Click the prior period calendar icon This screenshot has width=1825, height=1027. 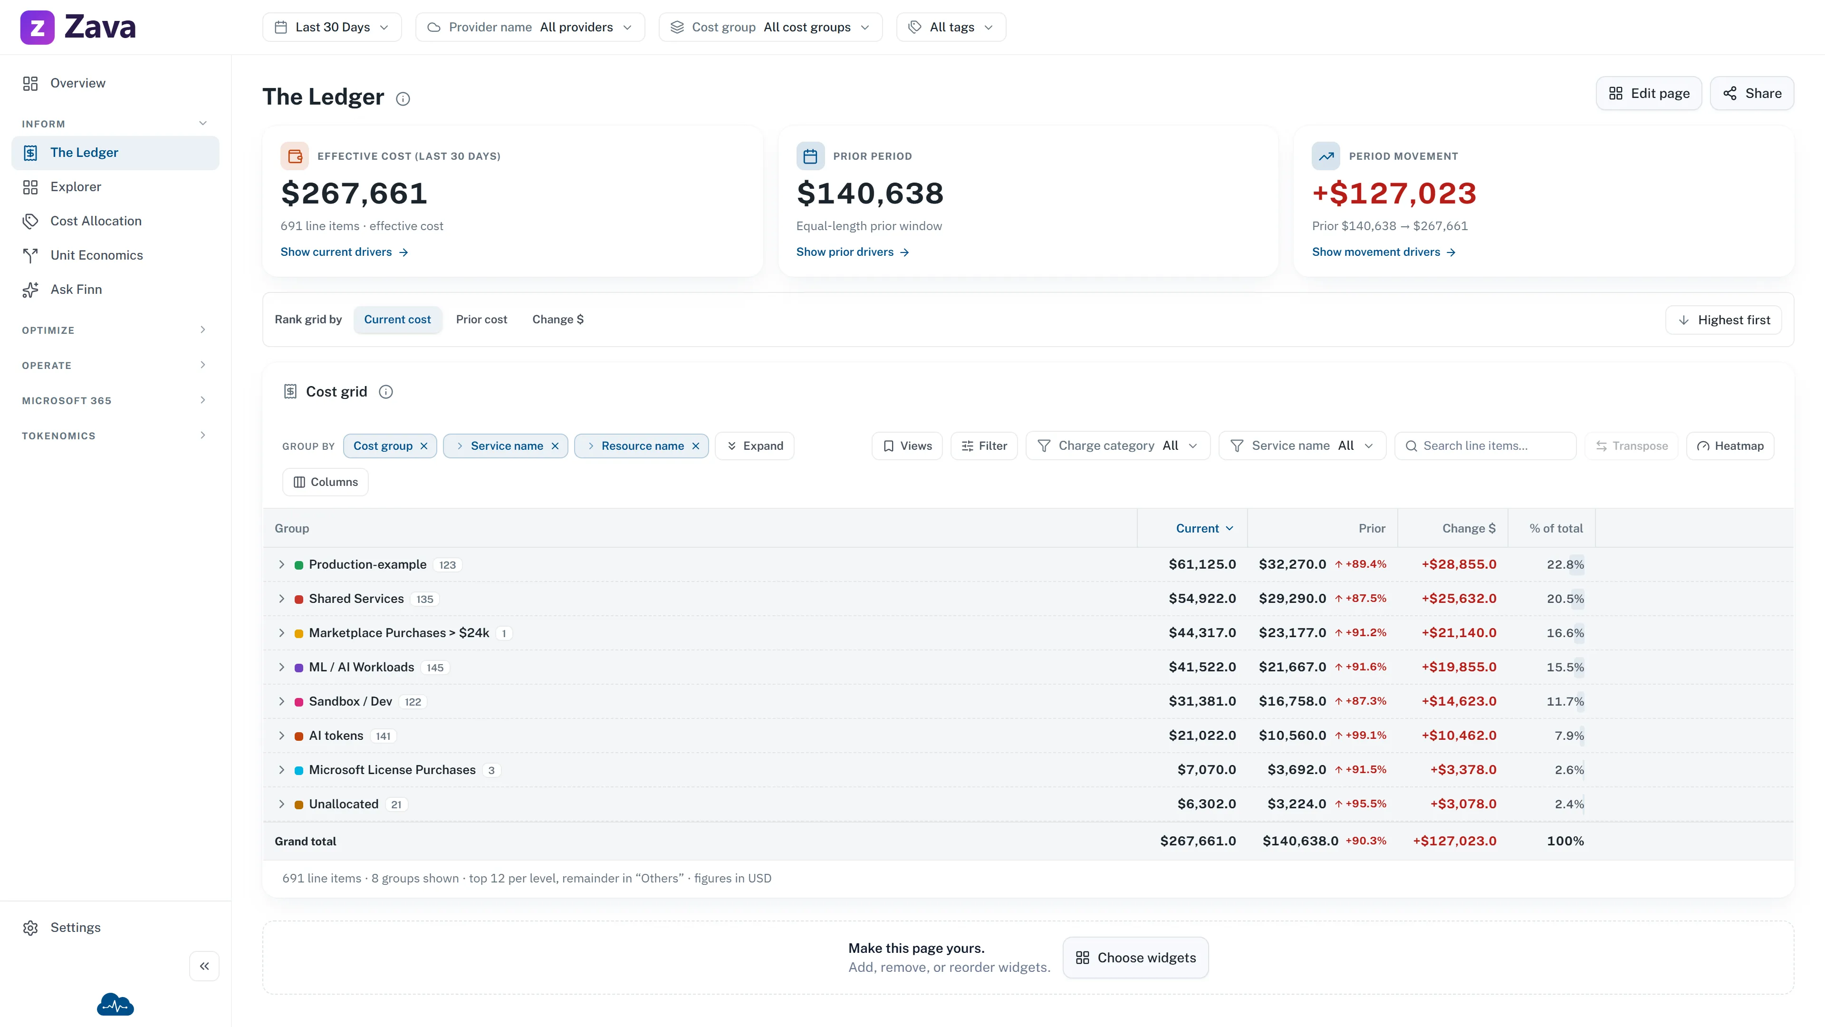click(x=810, y=156)
